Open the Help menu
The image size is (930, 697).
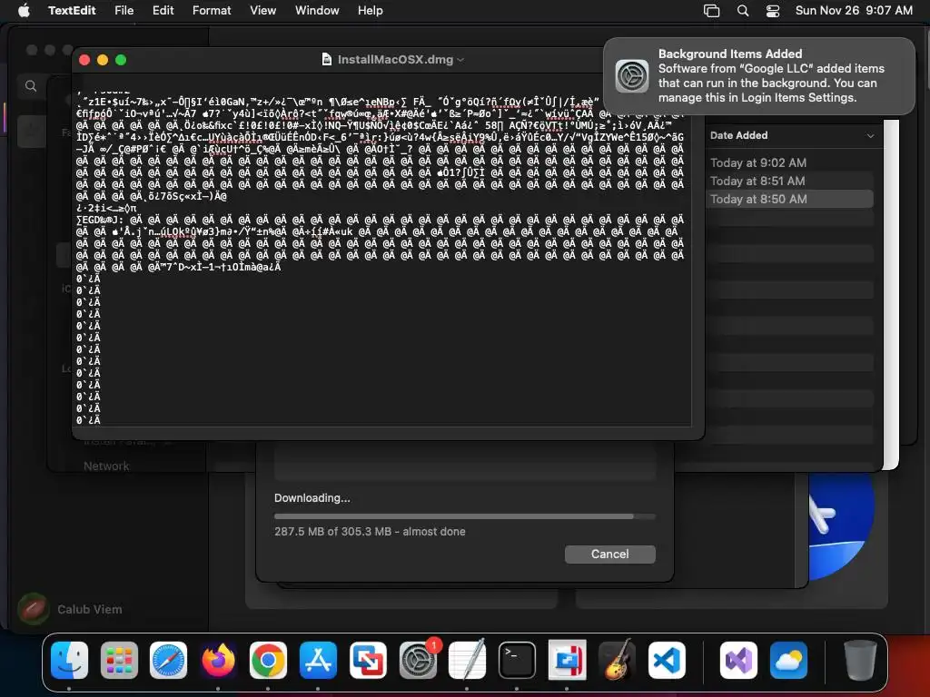371,10
